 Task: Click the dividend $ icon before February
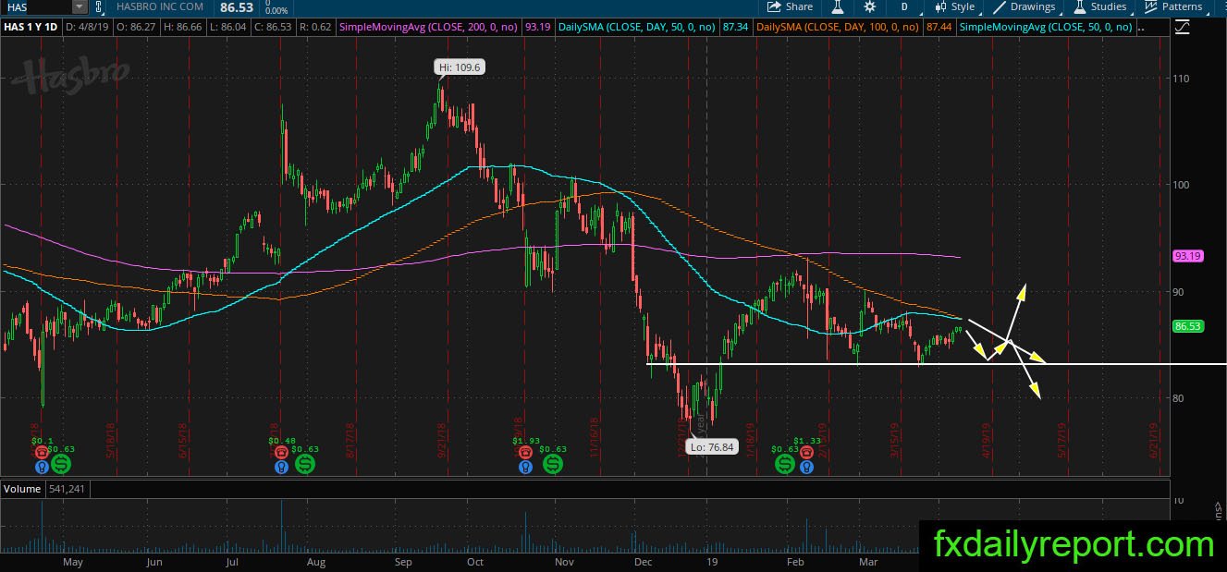click(785, 464)
